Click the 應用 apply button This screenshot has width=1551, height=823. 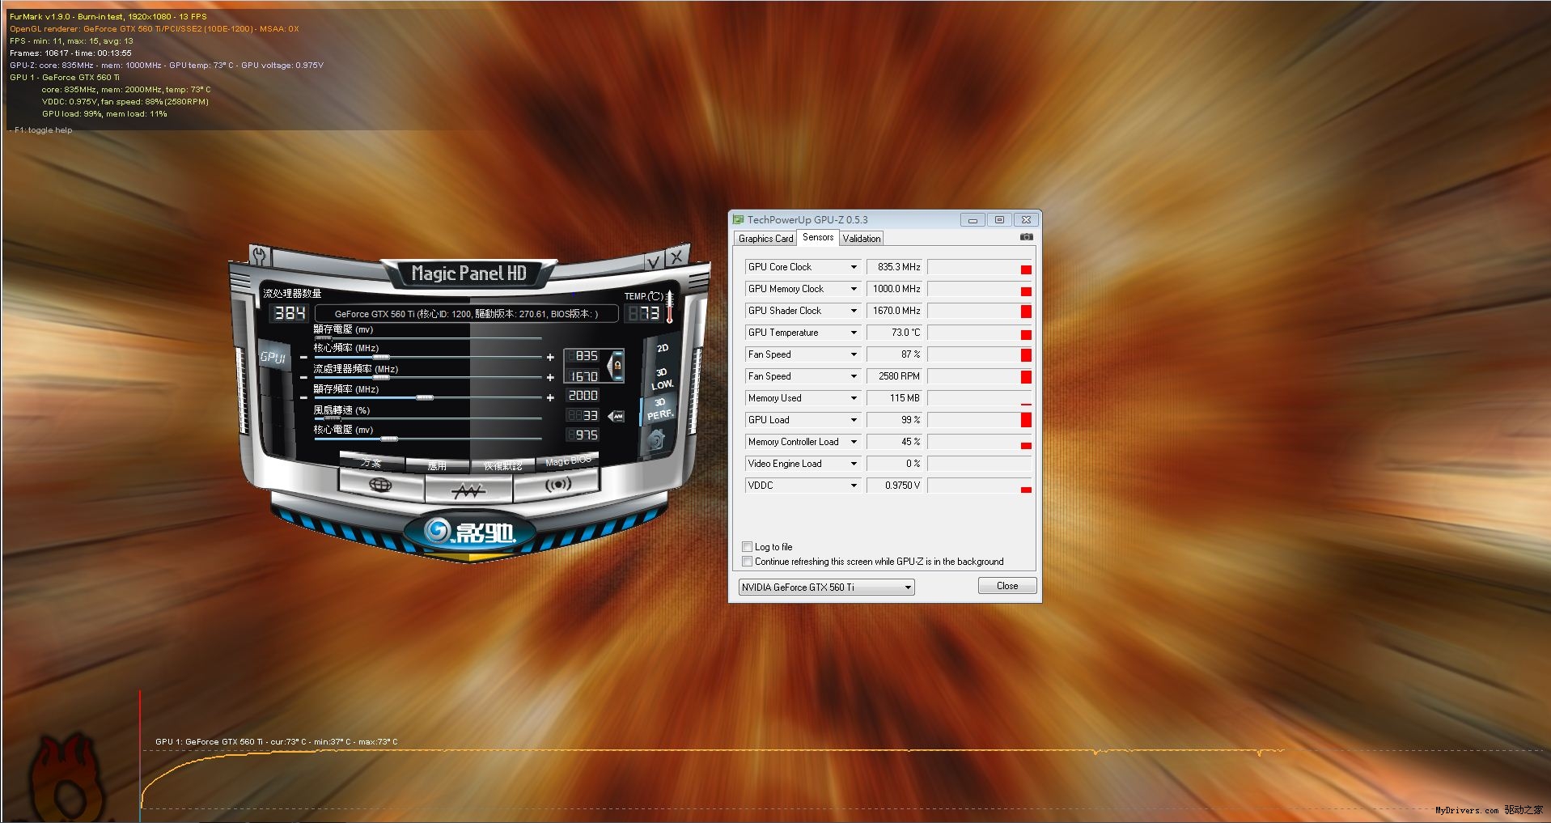437,465
